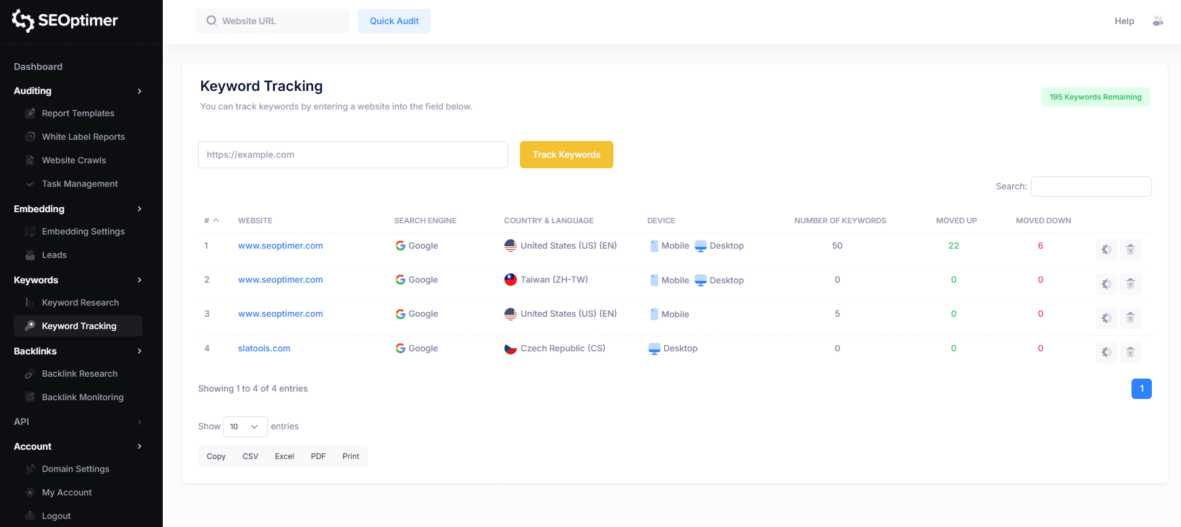This screenshot has height=527, width=1181.
Task: Click the Track Keywords button
Action: pyautogui.click(x=566, y=155)
